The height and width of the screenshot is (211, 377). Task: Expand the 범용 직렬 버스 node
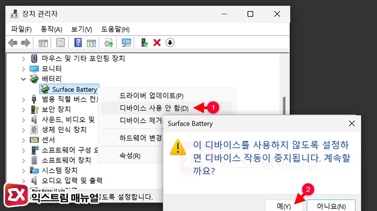[x=23, y=99]
